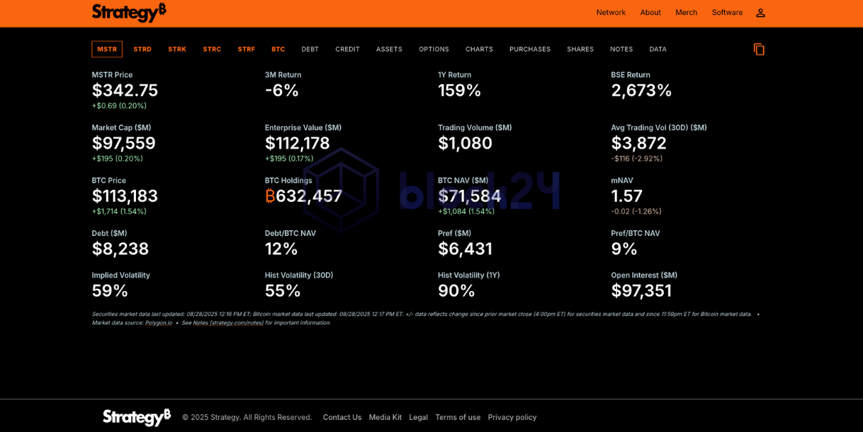Image resolution: width=863 pixels, height=432 pixels.
Task: Open the CREDIT tab
Action: coord(348,49)
